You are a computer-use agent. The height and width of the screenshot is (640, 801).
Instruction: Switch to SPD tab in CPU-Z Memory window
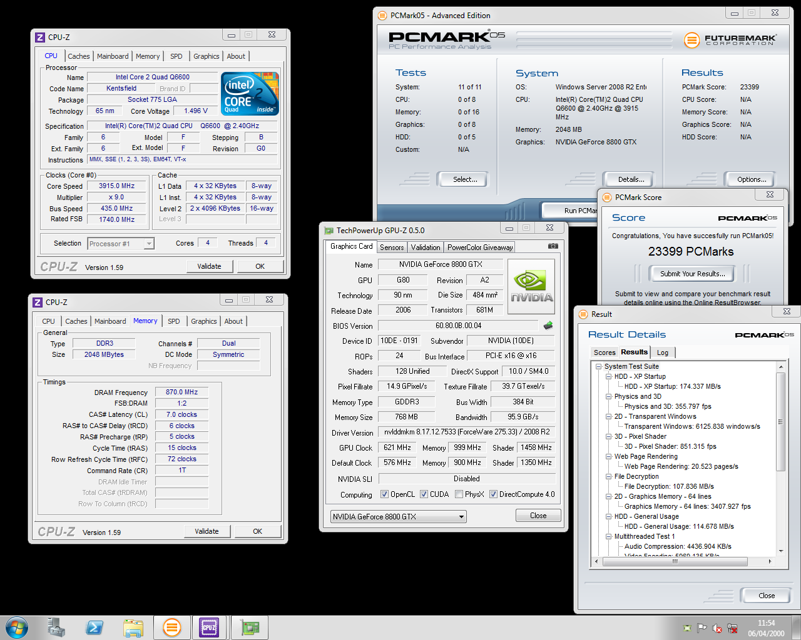point(174,321)
